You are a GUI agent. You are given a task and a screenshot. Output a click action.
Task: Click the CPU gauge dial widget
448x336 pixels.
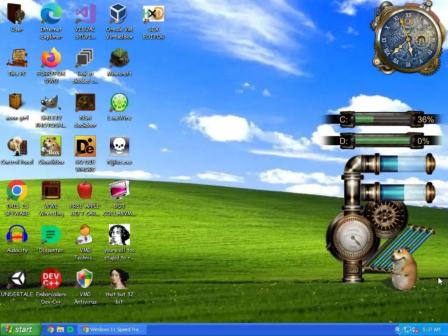coord(353,238)
